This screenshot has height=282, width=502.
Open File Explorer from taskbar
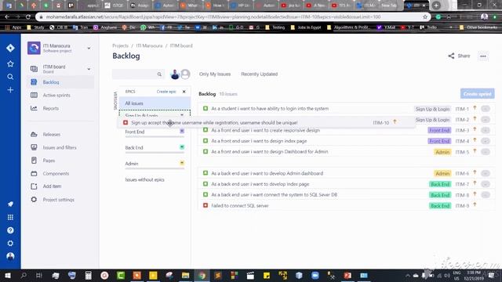(186, 275)
